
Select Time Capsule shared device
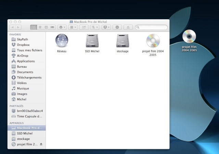pyautogui.click(x=27, y=116)
